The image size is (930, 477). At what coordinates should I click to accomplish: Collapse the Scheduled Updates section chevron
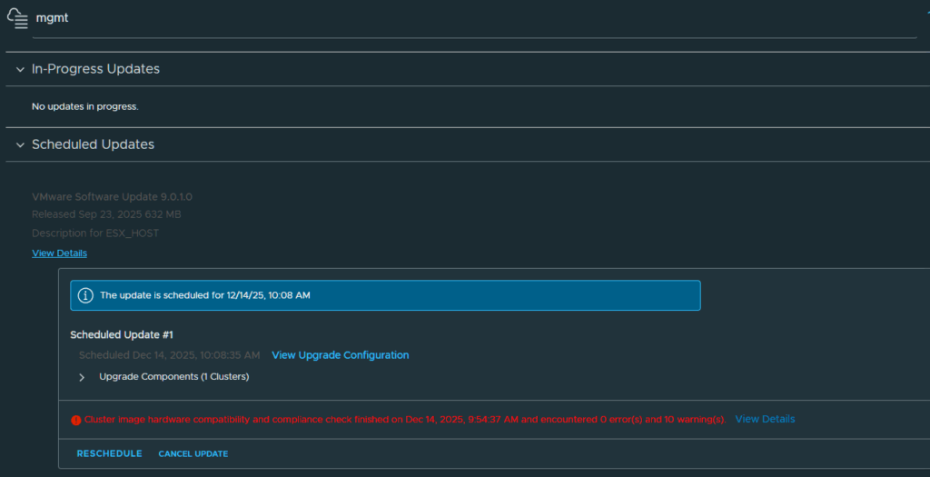tap(20, 144)
